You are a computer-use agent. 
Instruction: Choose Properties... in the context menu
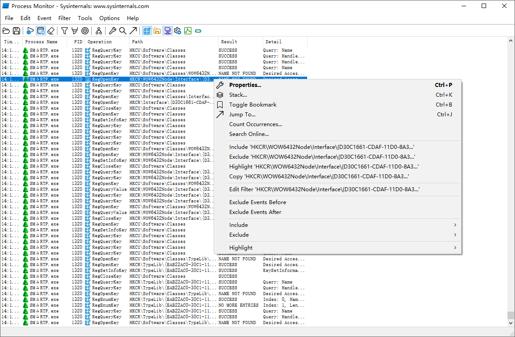coord(338,85)
